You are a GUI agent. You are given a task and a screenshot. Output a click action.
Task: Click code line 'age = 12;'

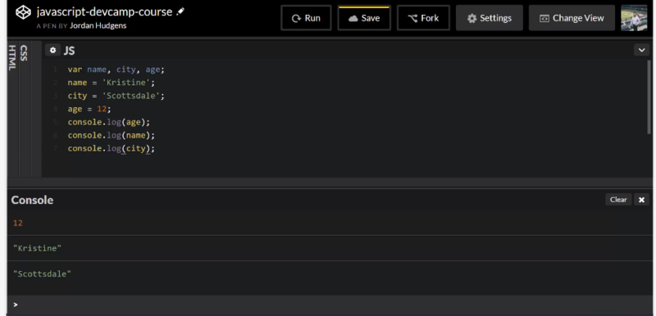[89, 109]
